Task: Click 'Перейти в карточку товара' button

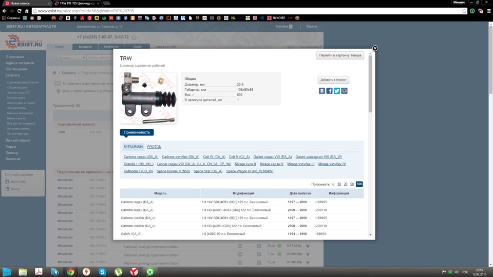Action: (x=340, y=55)
